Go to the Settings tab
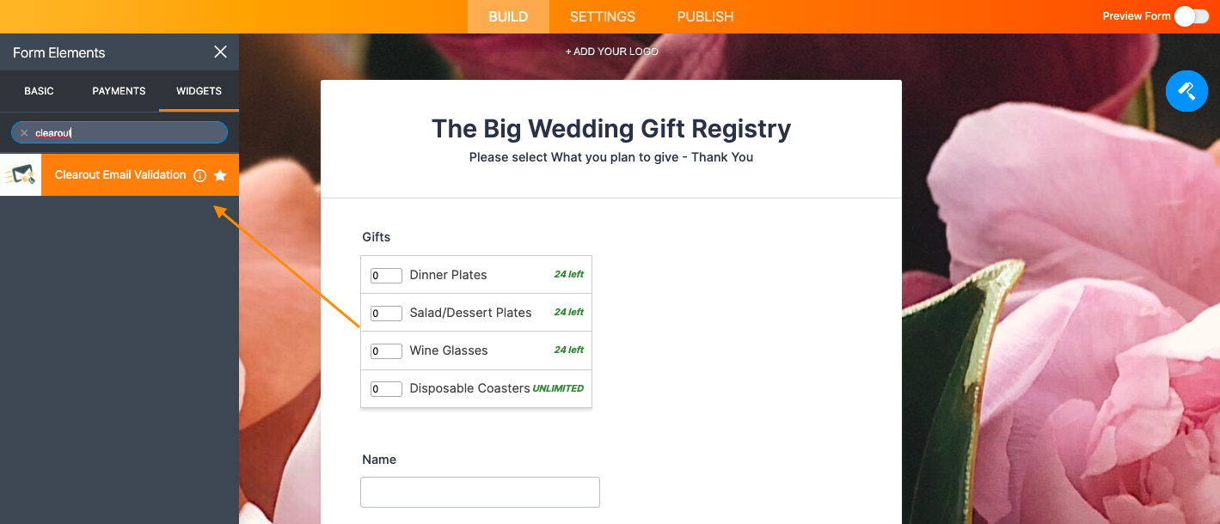 pyautogui.click(x=602, y=16)
